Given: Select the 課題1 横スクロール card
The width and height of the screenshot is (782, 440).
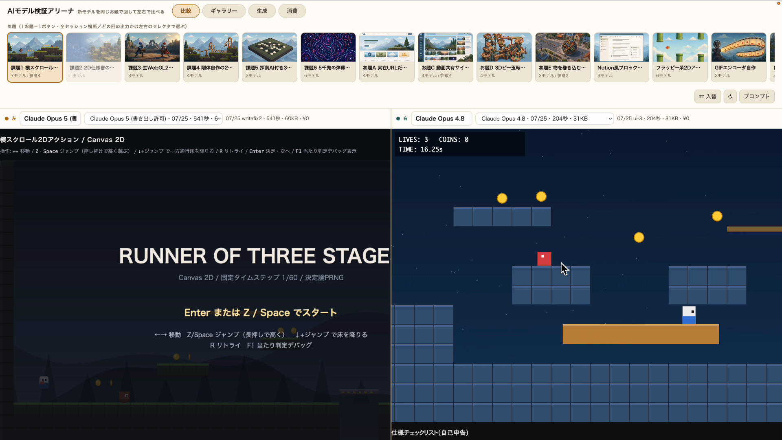Looking at the screenshot, I should pyautogui.click(x=35, y=57).
